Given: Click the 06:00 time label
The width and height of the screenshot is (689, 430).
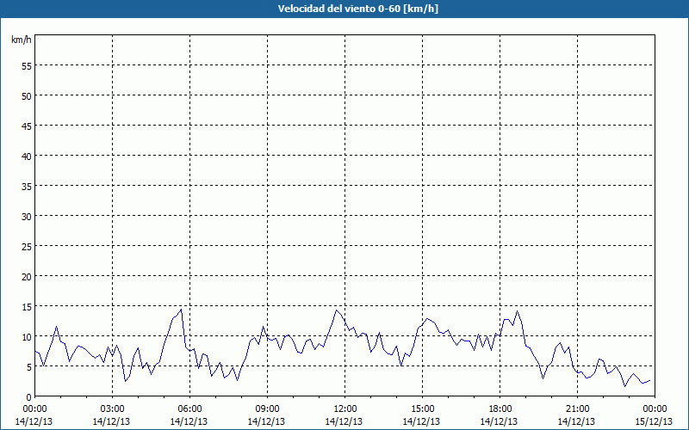Looking at the screenshot, I should click(x=189, y=409).
